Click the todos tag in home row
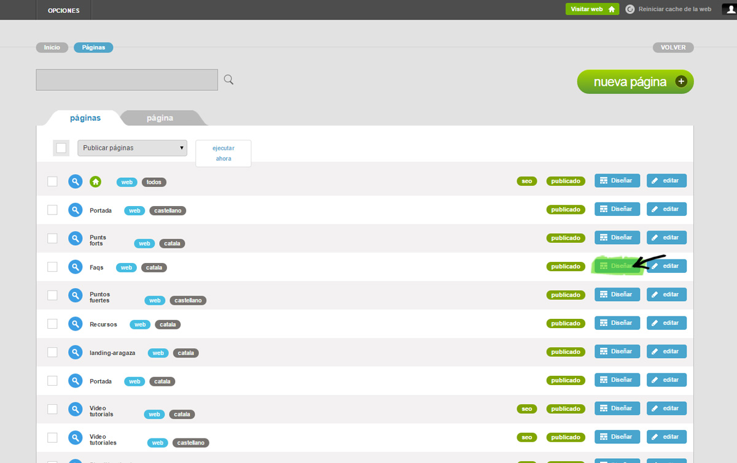The image size is (737, 463). (x=154, y=182)
